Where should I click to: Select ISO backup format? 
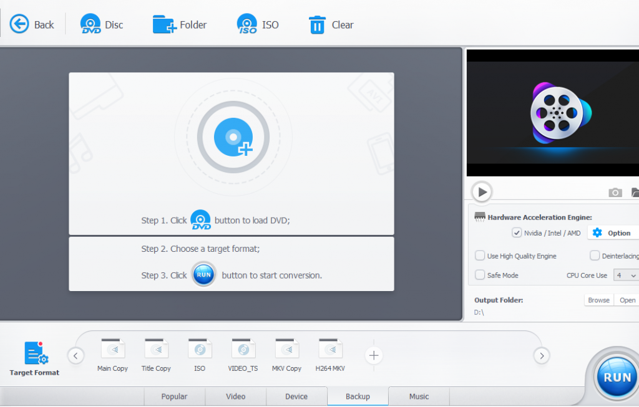click(x=200, y=355)
